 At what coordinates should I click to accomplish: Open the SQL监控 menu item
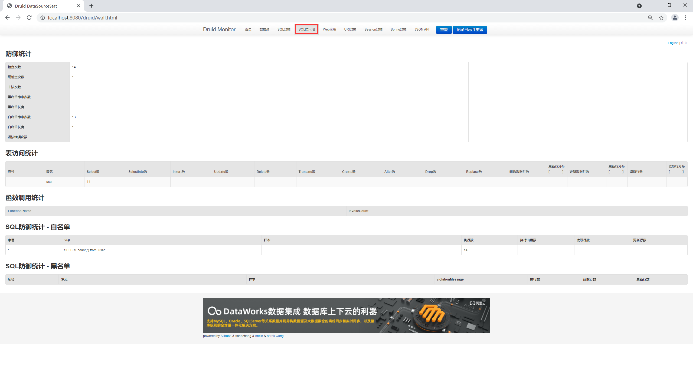click(284, 29)
